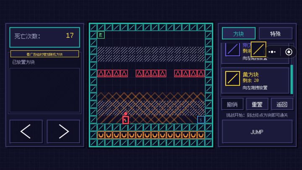Click the 黄方块 title text

(250, 74)
